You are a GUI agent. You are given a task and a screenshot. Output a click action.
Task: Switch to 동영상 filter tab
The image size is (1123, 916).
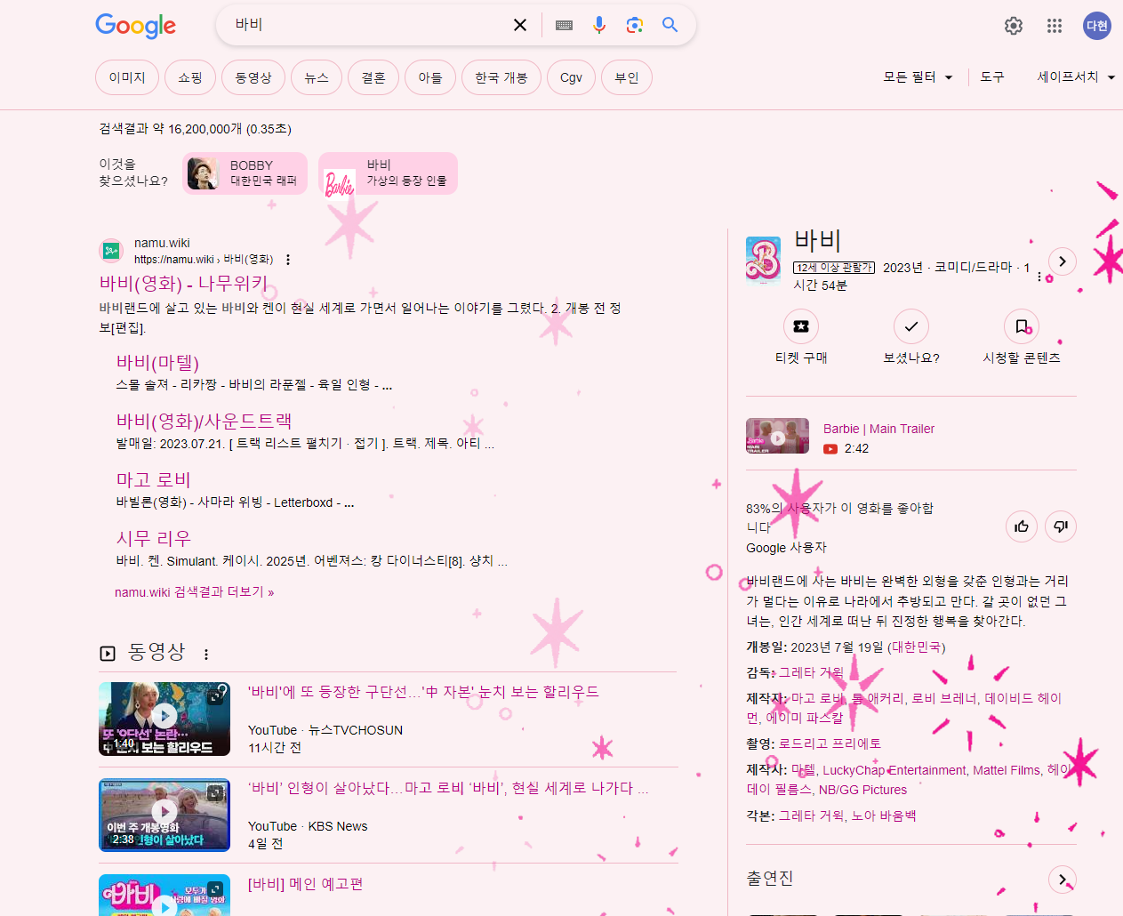253,77
